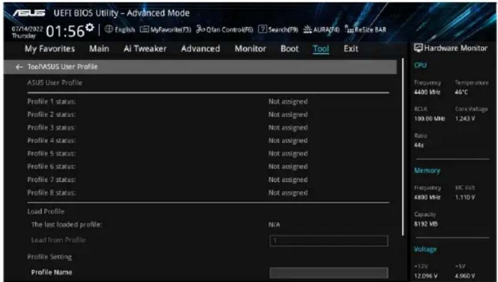Open the Exit tab
The image size is (498, 282).
pyautogui.click(x=351, y=48)
